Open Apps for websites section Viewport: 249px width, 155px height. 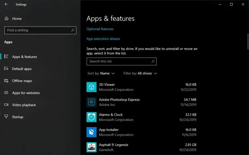(26, 93)
